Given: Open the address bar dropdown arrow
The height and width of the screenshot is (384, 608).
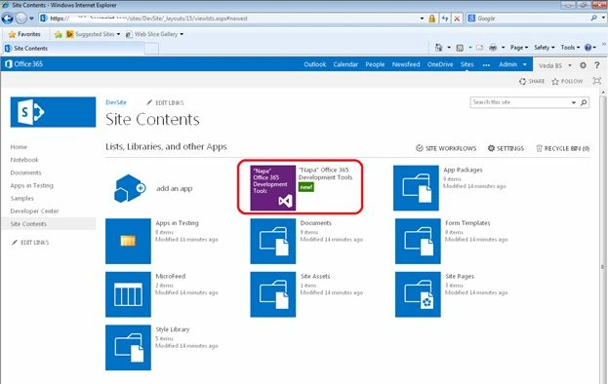Looking at the screenshot, I should point(422,19).
